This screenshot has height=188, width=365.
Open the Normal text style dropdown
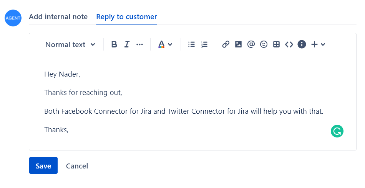pyautogui.click(x=70, y=44)
